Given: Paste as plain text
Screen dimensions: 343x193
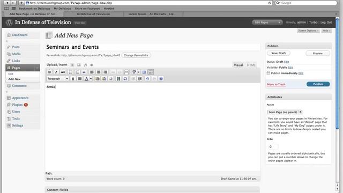Looking at the screenshot, I should click(98, 79).
